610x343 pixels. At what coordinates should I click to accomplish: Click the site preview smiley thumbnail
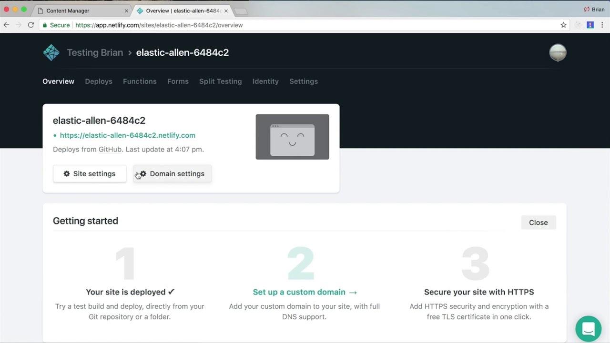coord(292,137)
